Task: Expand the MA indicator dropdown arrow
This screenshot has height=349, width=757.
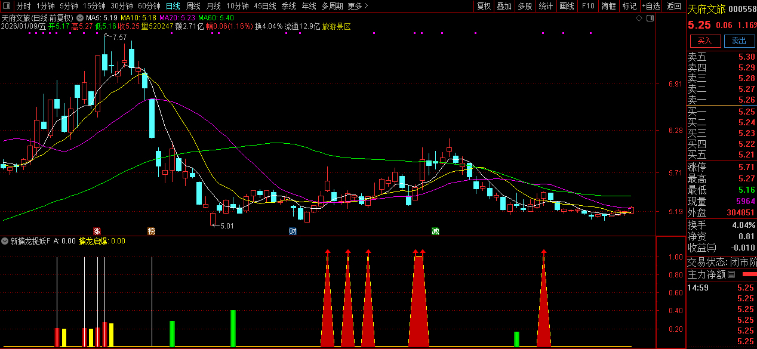Action: pyautogui.click(x=81, y=18)
